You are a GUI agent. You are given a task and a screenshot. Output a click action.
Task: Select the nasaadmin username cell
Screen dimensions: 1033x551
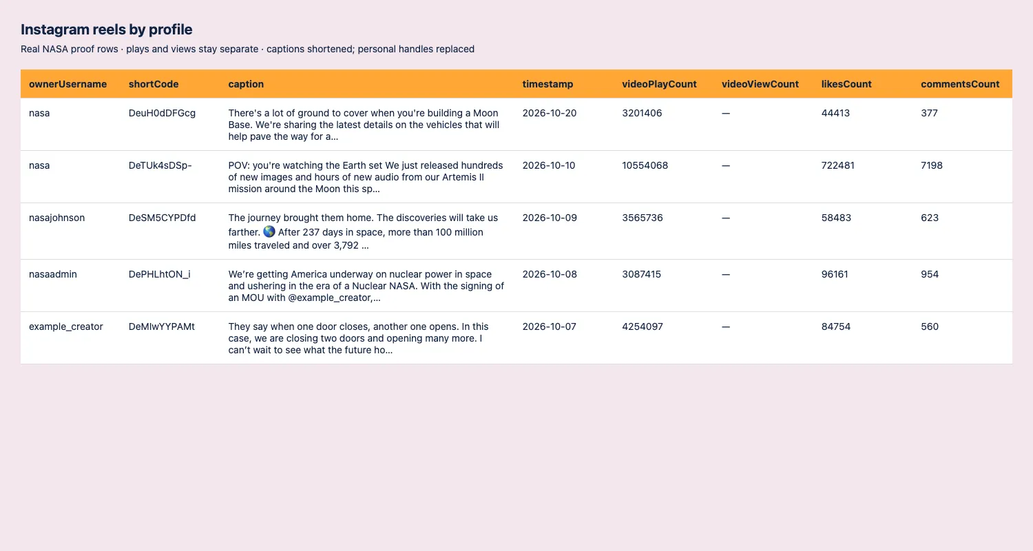70,286
